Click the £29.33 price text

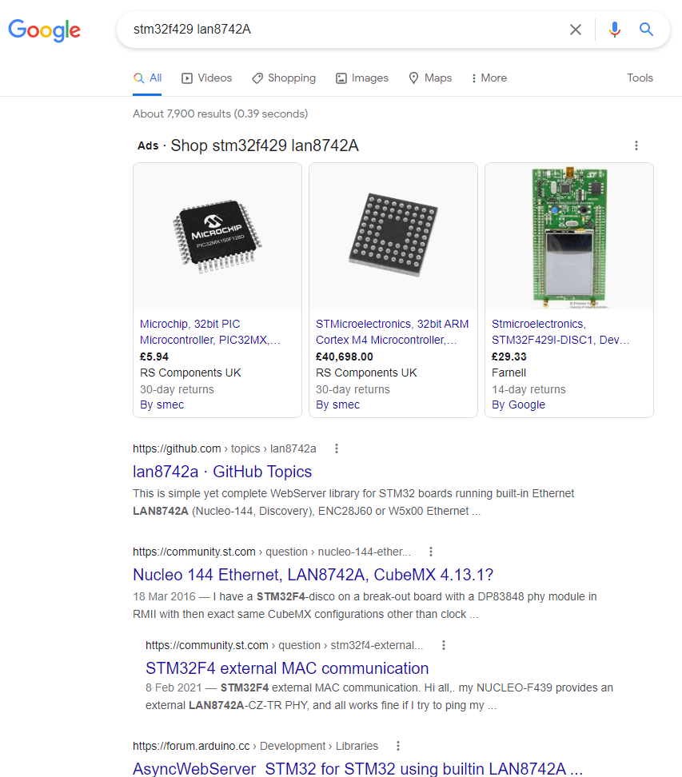click(x=509, y=357)
